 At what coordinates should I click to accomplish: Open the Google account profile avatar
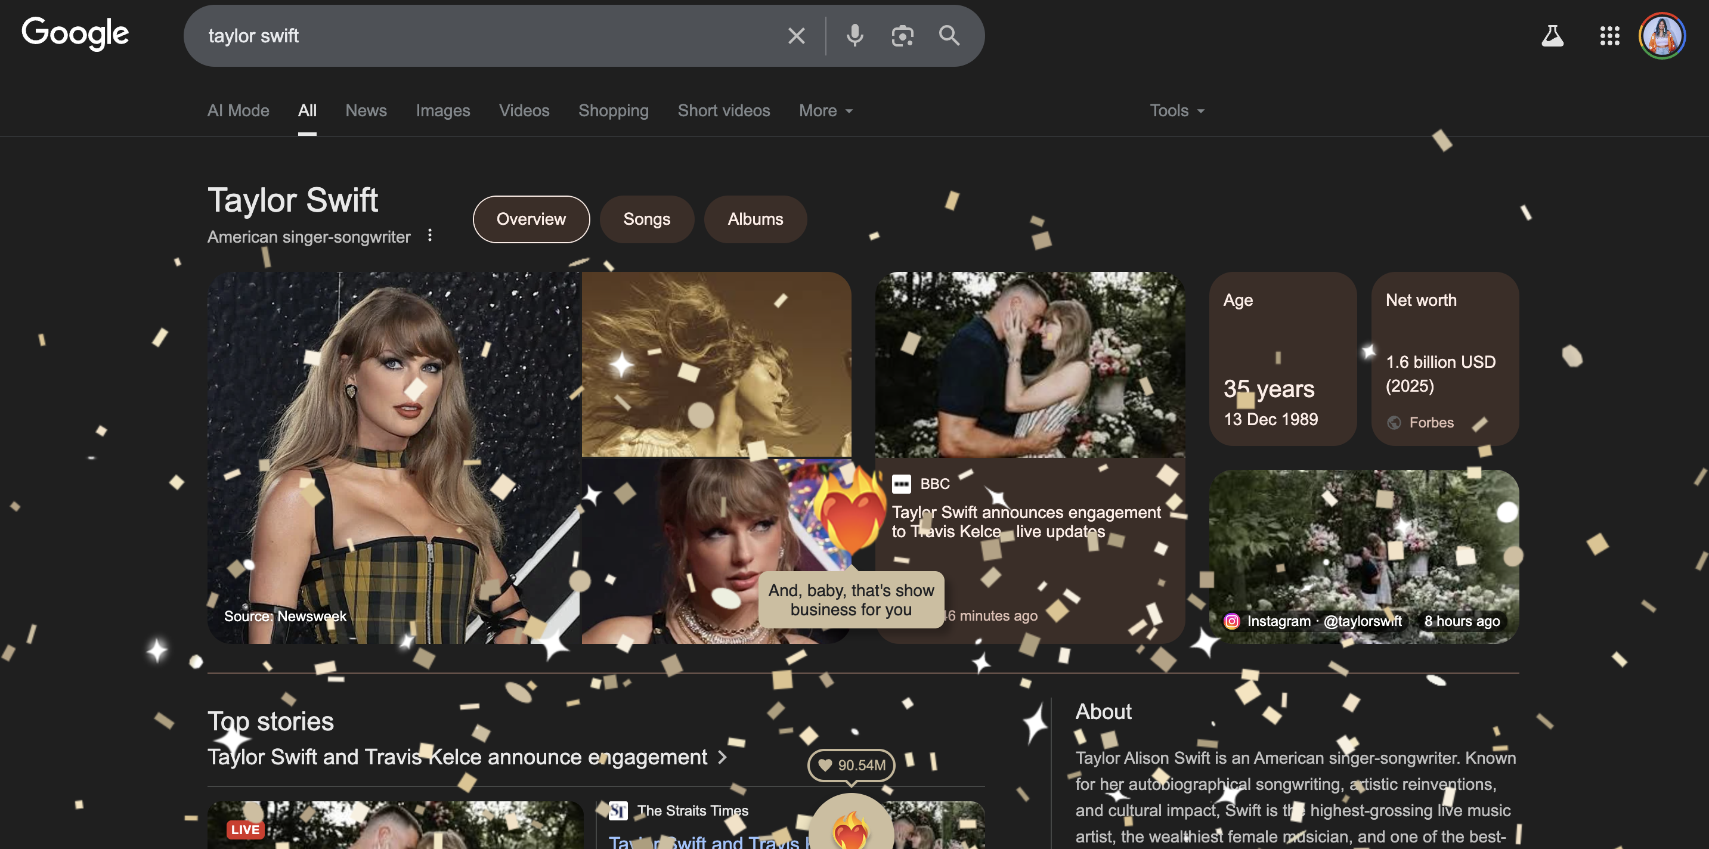pos(1661,36)
